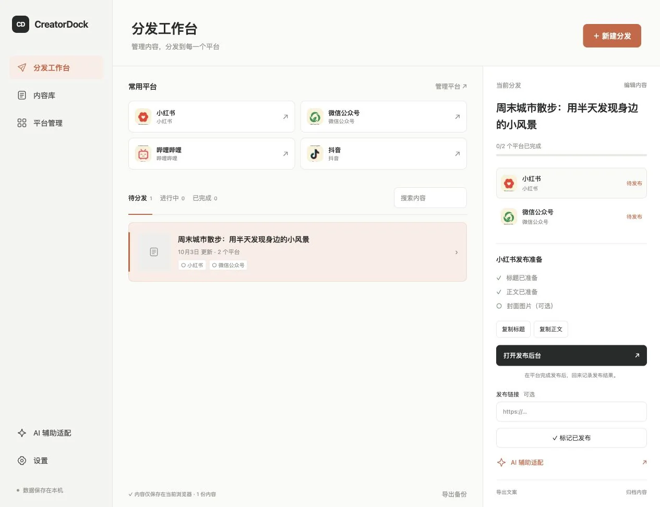The height and width of the screenshot is (507, 660).
Task: Click 归档内容 at the panel bottom
Action: (x=637, y=492)
